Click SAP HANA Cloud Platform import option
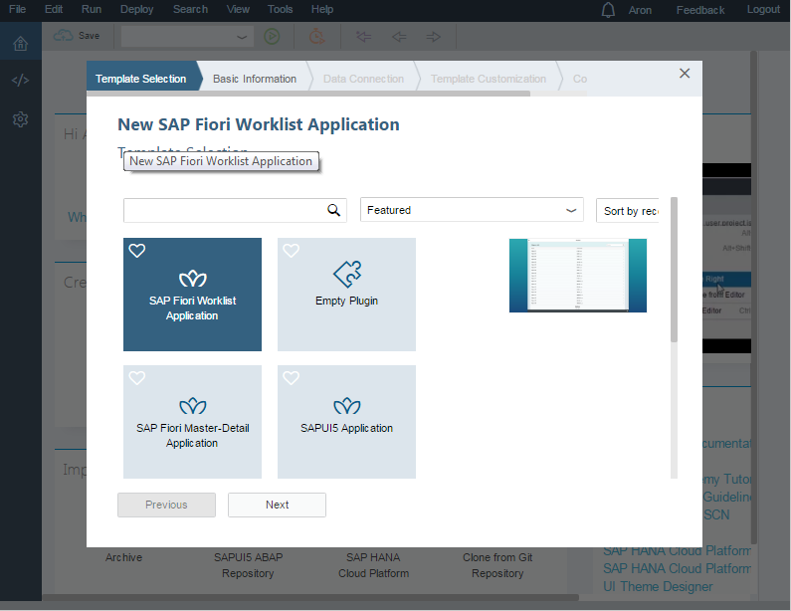The height and width of the screenshot is (611, 791). point(373,565)
